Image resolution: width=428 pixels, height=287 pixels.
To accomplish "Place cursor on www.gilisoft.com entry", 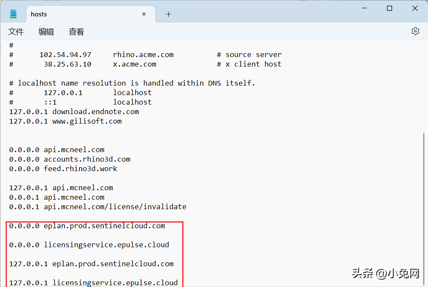I will [87, 121].
